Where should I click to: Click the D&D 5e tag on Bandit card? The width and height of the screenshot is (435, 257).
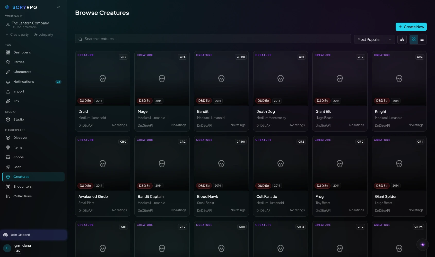pyautogui.click(x=204, y=101)
